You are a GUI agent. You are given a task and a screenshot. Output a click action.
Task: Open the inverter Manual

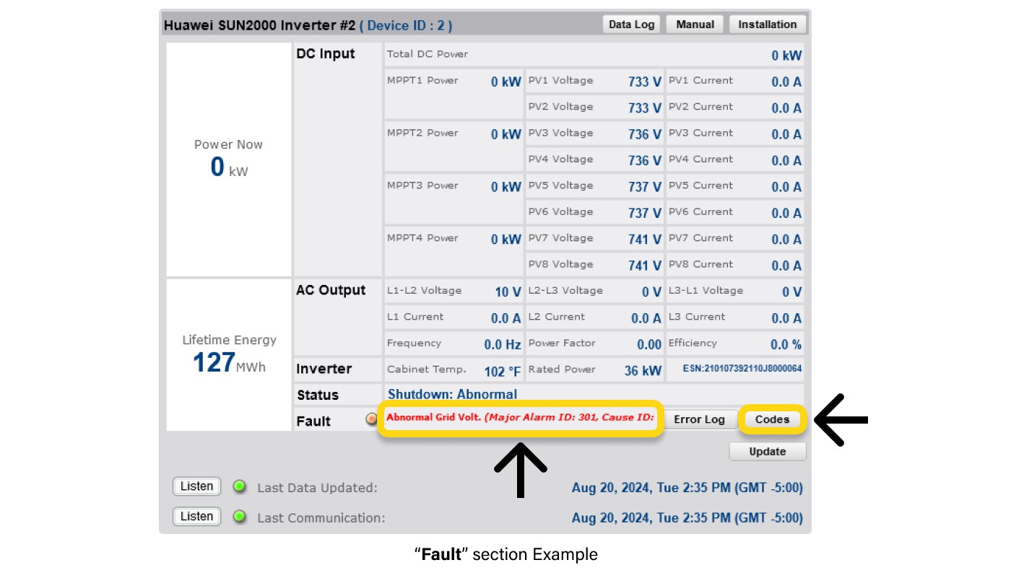pos(695,25)
